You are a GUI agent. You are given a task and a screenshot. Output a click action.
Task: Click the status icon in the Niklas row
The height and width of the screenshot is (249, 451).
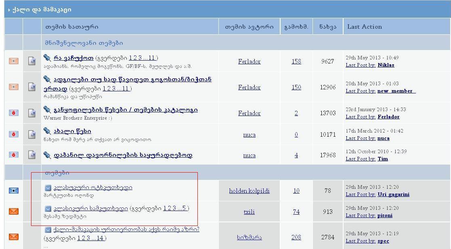point(13,61)
